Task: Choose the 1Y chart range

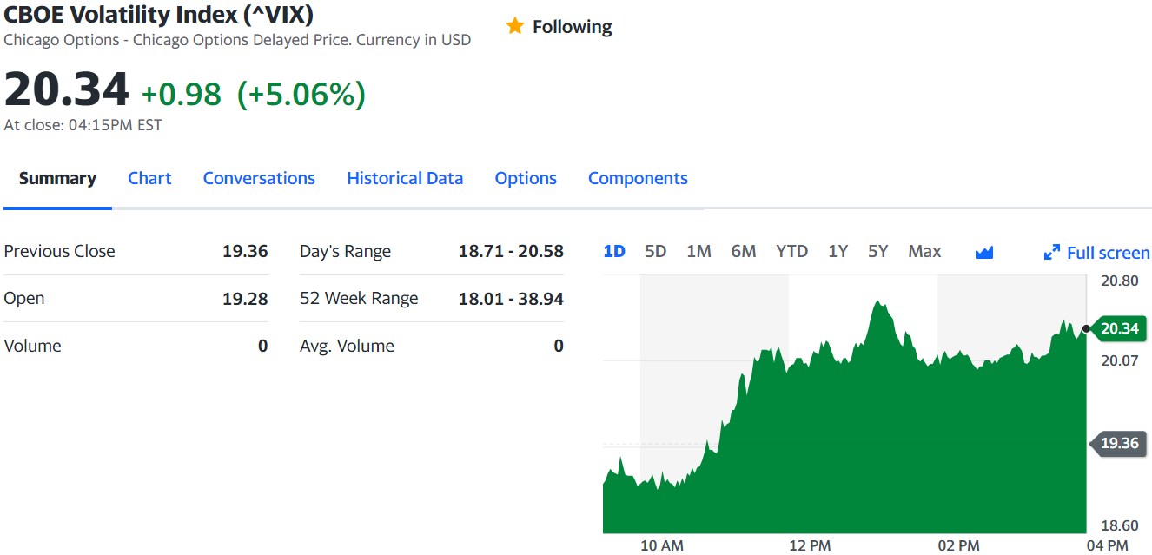Action: (838, 251)
